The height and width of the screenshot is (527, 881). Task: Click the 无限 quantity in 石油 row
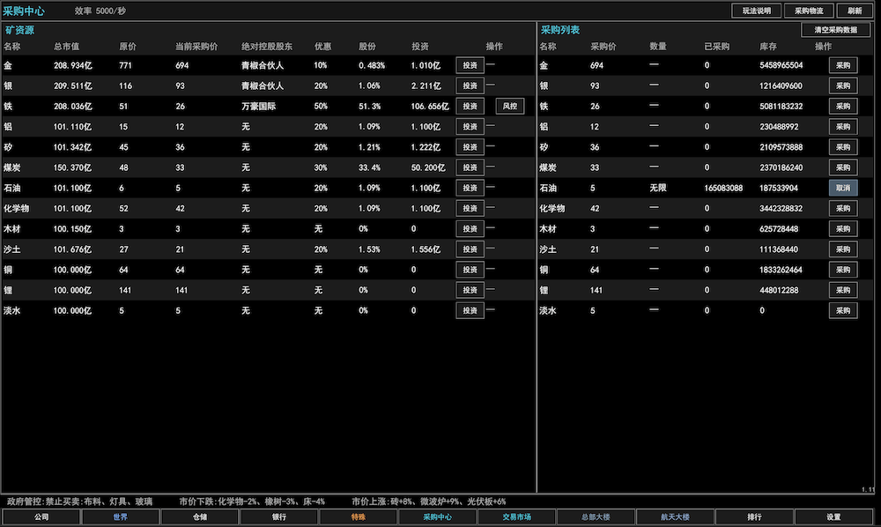[x=658, y=188]
